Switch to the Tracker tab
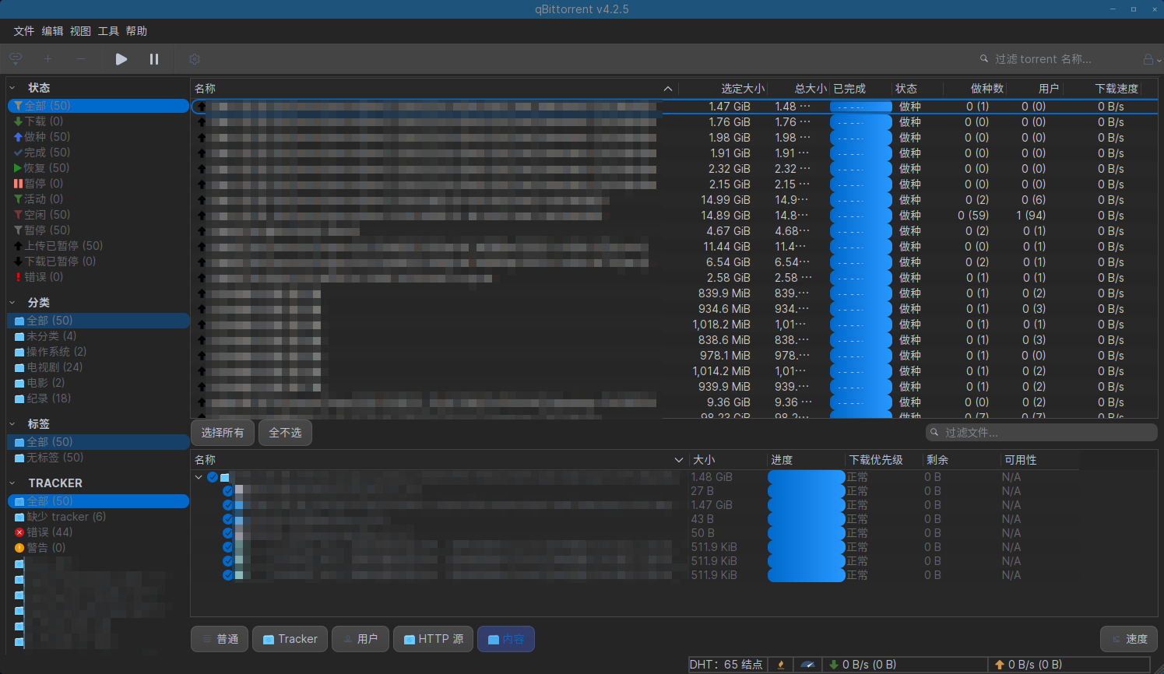 (x=290, y=639)
